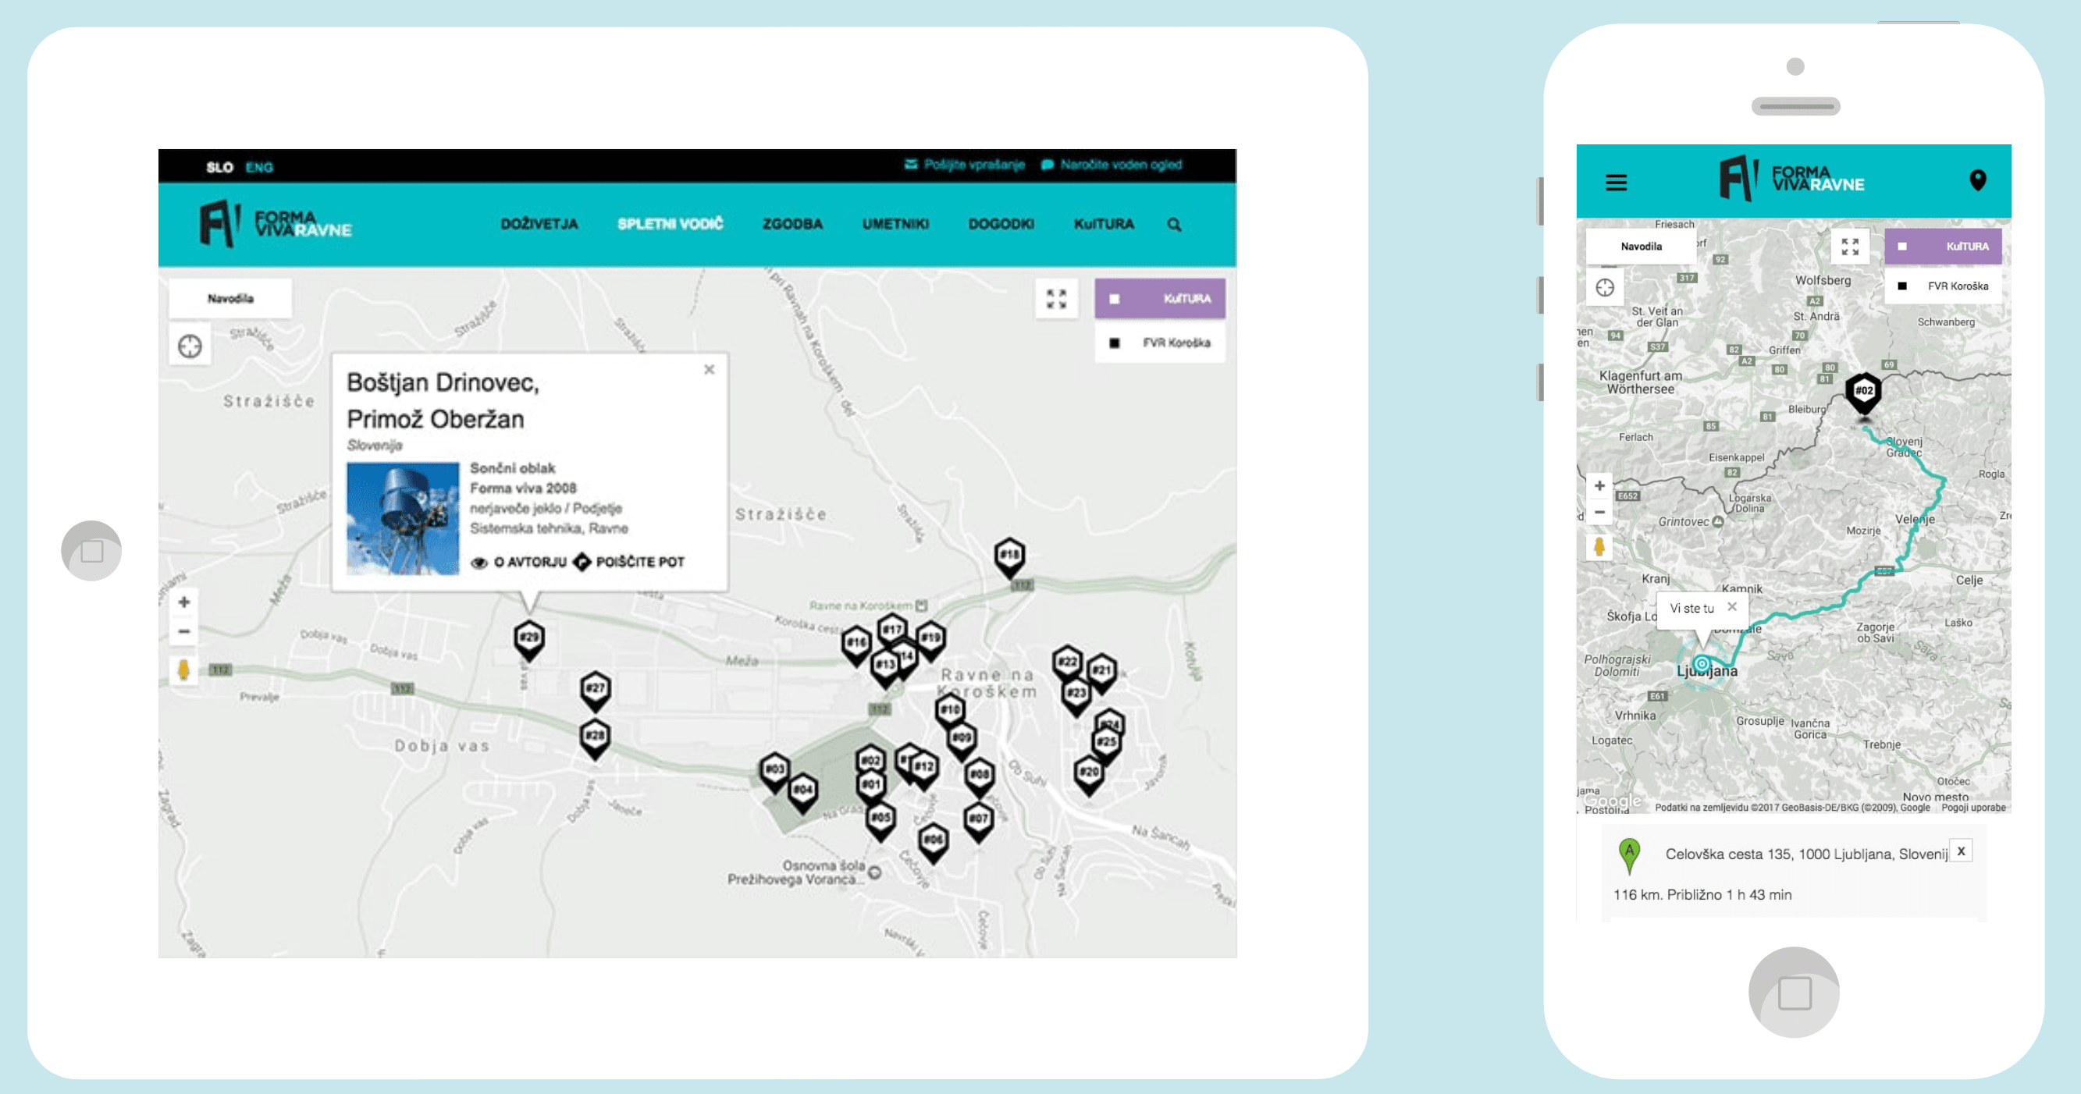The image size is (2081, 1094).
Task: Close the Boštjan Drinovec info popup
Action: click(x=709, y=370)
